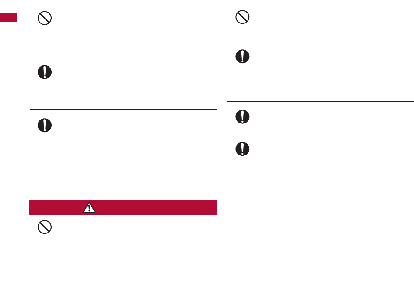Click the bottom exclamation icon in right column
Viewport: 414px width, 288px height.
pos(242,149)
